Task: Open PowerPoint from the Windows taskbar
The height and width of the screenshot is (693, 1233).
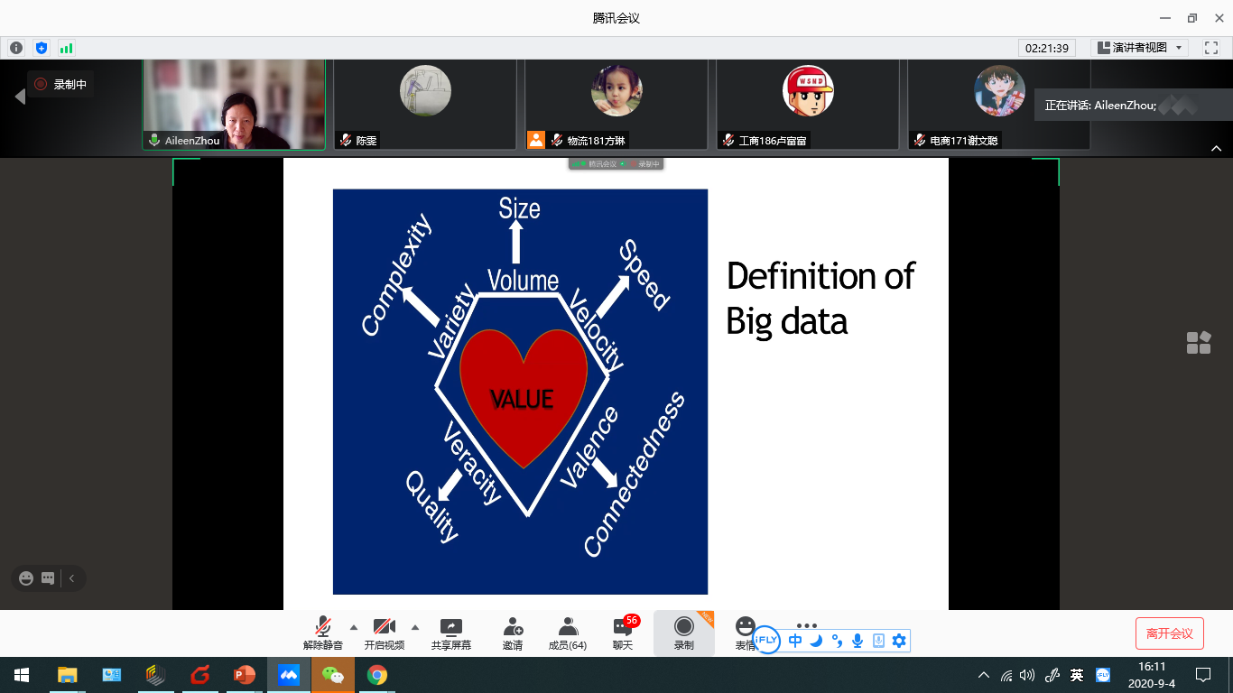Action: (244, 675)
